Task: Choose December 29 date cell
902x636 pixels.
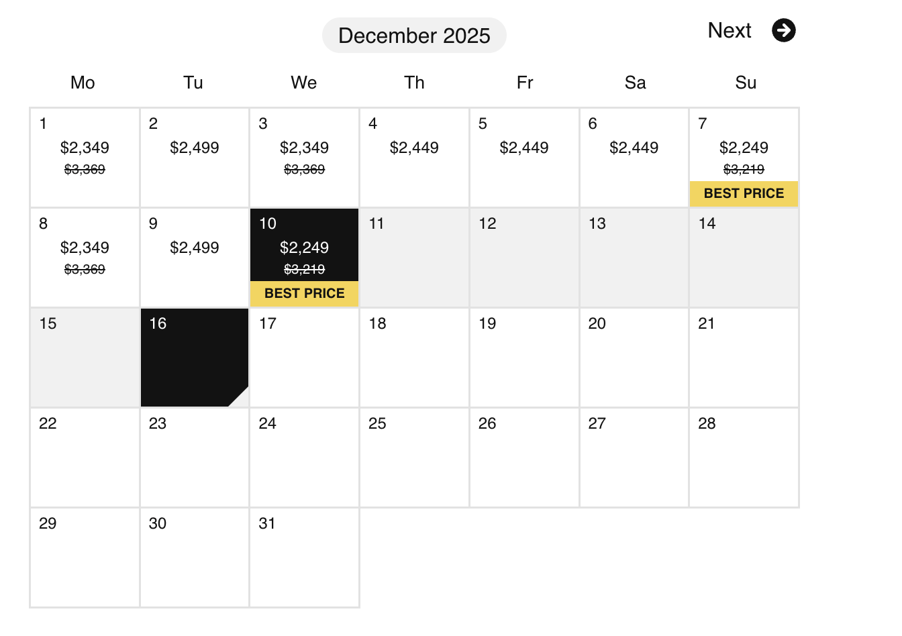Action: (x=85, y=558)
